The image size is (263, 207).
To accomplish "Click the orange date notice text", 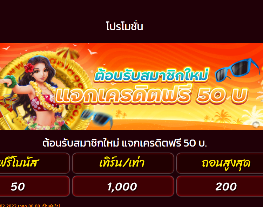I will click(30, 206).
